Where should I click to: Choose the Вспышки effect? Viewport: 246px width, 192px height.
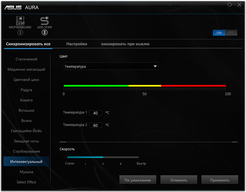click(26, 110)
